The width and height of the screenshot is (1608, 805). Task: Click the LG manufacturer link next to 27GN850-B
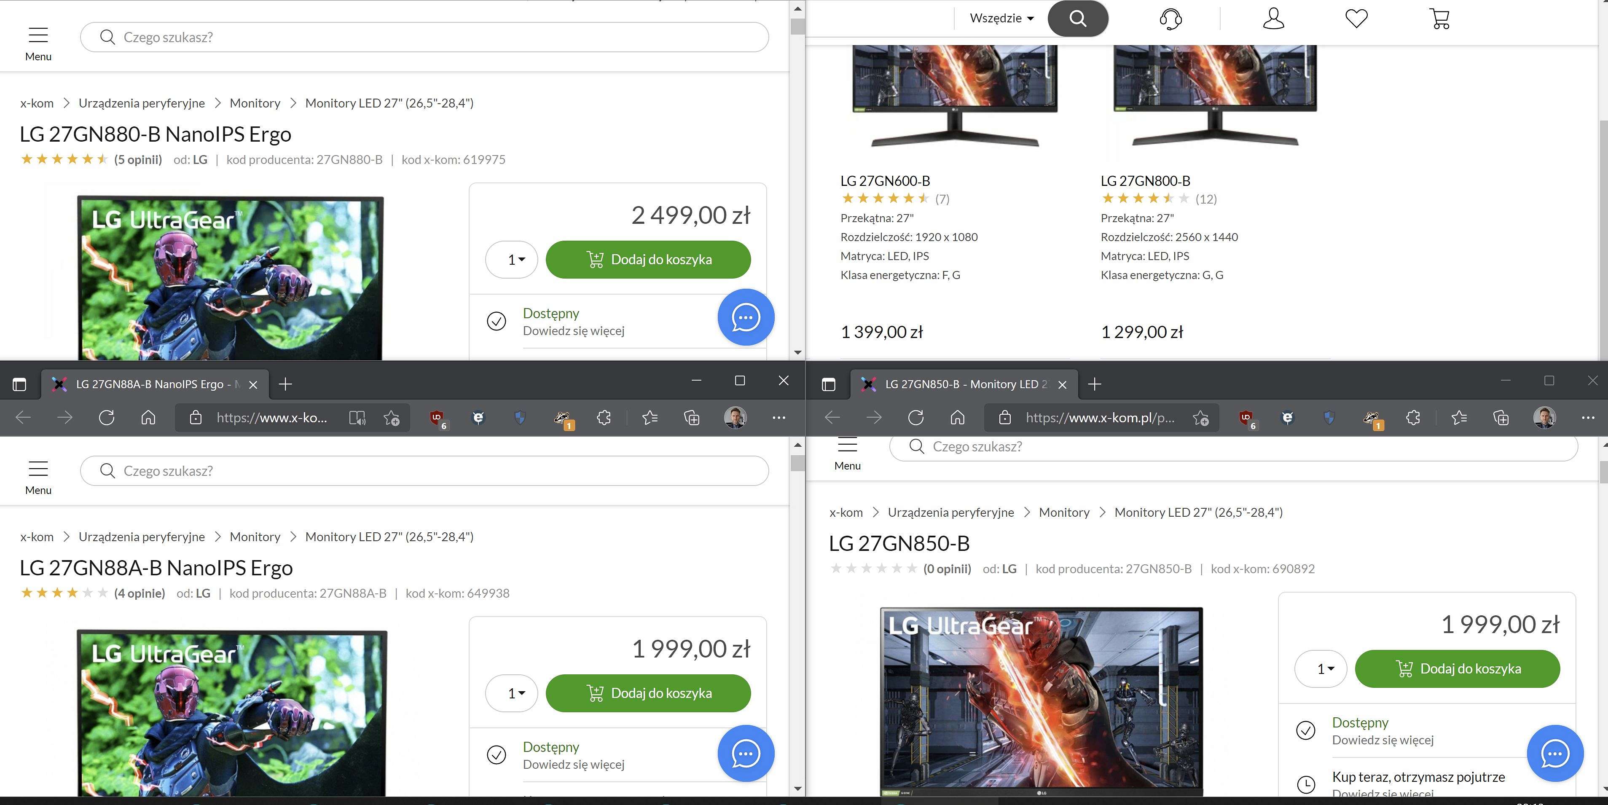pyautogui.click(x=1009, y=569)
